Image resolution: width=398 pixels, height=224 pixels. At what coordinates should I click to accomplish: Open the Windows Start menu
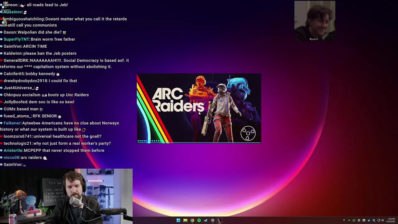(x=178, y=220)
